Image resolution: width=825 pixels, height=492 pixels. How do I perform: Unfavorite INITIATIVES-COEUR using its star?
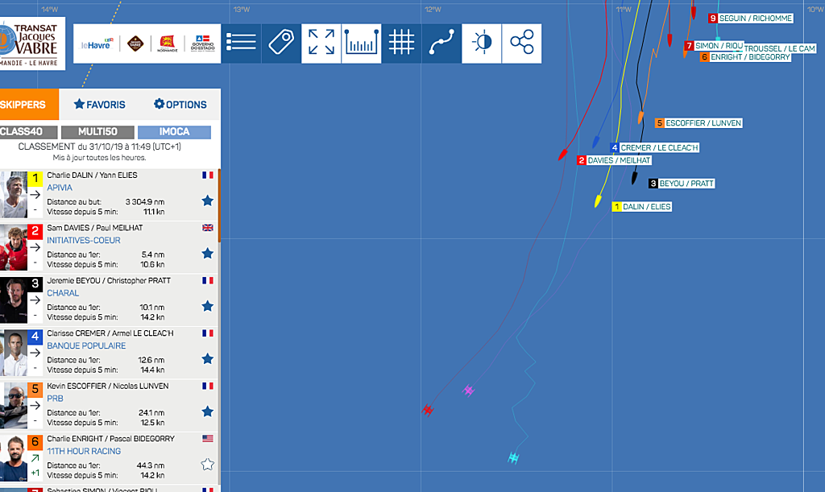point(207,254)
